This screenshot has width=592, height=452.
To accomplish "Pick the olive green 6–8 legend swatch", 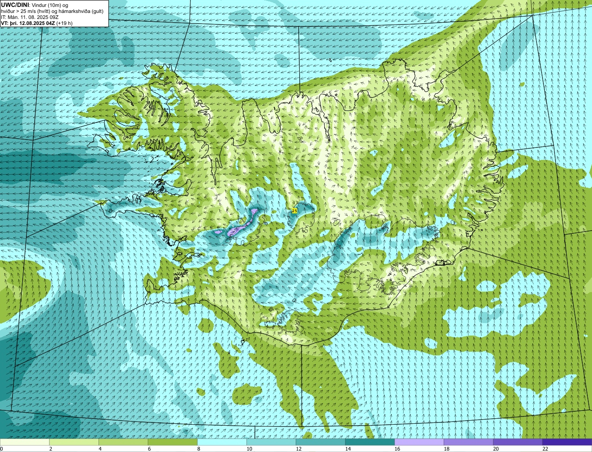I will [x=173, y=442].
